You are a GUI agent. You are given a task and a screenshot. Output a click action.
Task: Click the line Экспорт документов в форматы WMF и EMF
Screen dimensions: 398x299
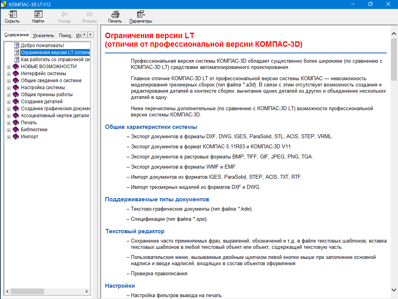[184, 167]
